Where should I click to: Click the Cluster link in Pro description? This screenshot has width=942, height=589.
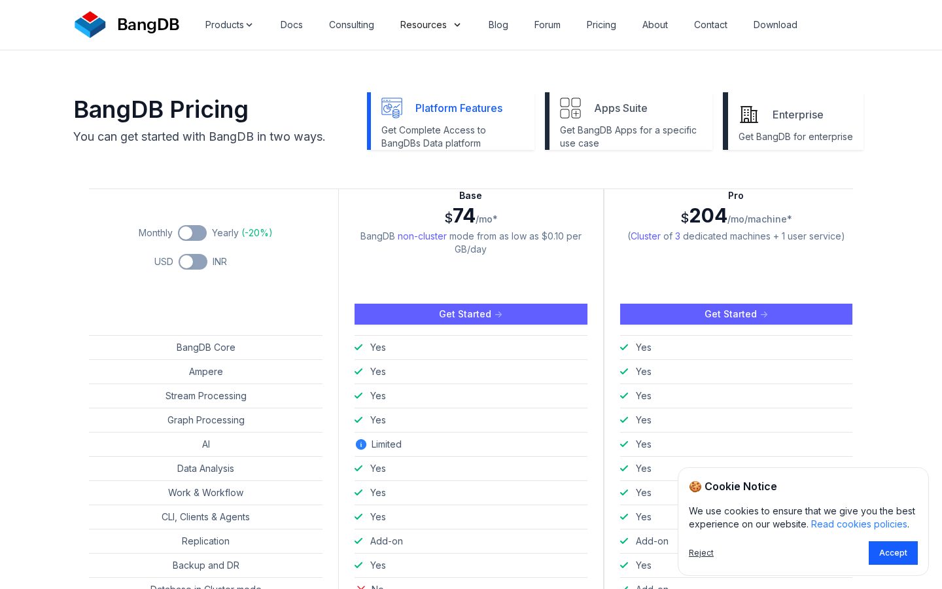click(x=646, y=236)
